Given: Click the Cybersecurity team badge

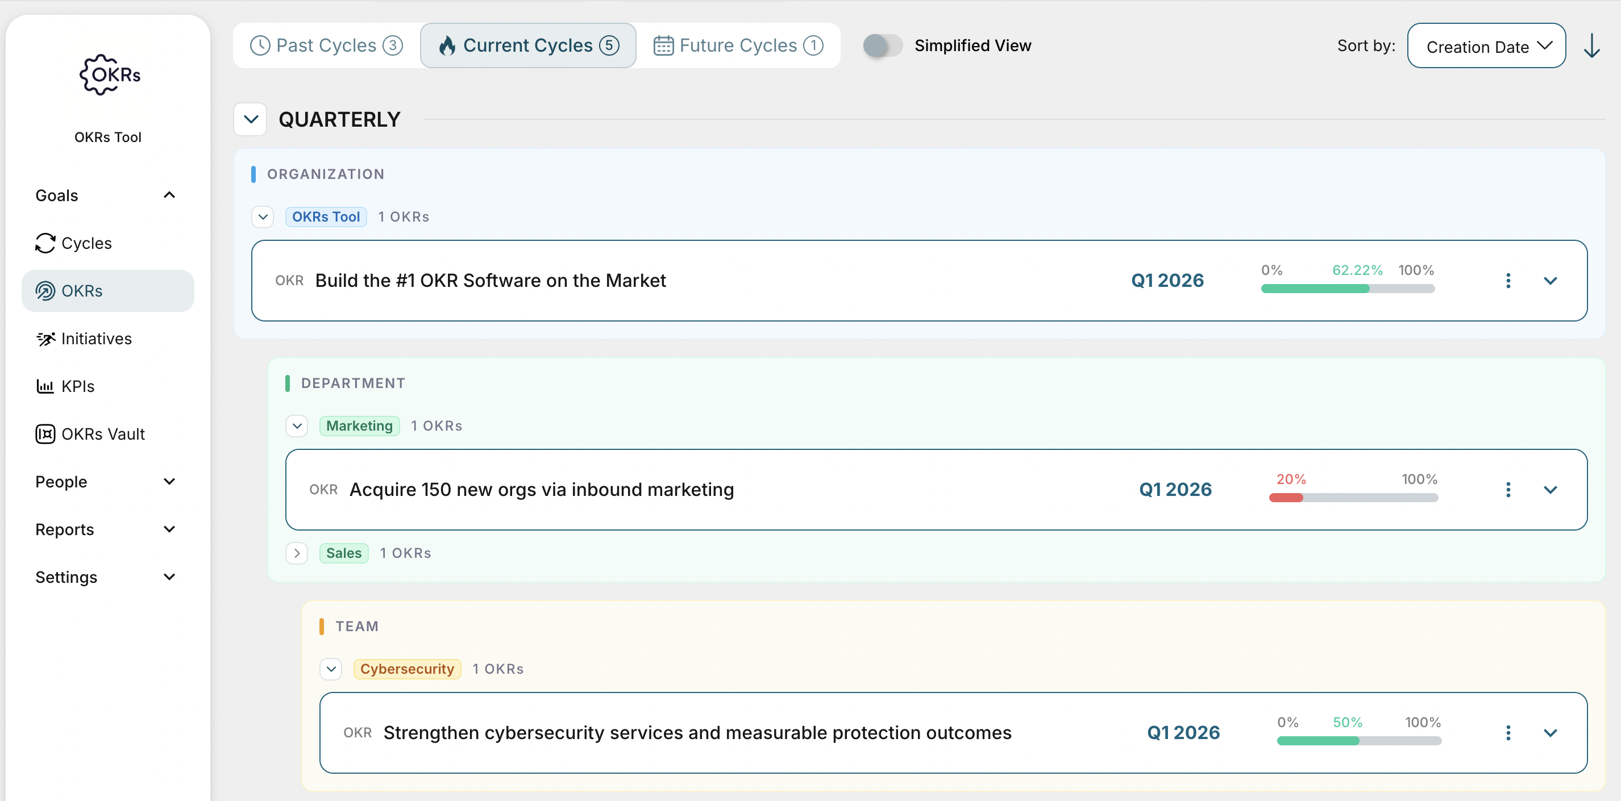Looking at the screenshot, I should click(407, 668).
